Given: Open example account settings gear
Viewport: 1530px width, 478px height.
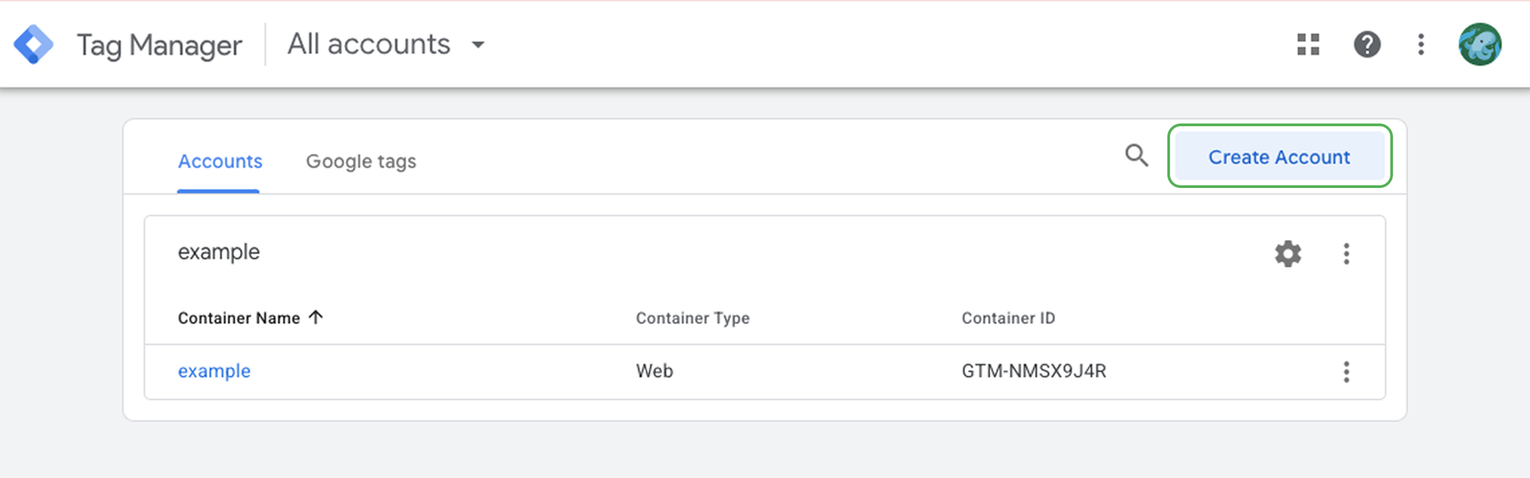Looking at the screenshot, I should pyautogui.click(x=1288, y=254).
